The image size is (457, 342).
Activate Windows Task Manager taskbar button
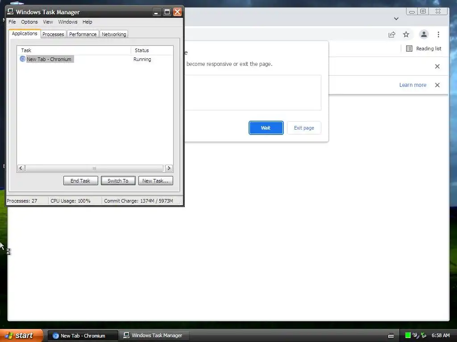coord(154,335)
